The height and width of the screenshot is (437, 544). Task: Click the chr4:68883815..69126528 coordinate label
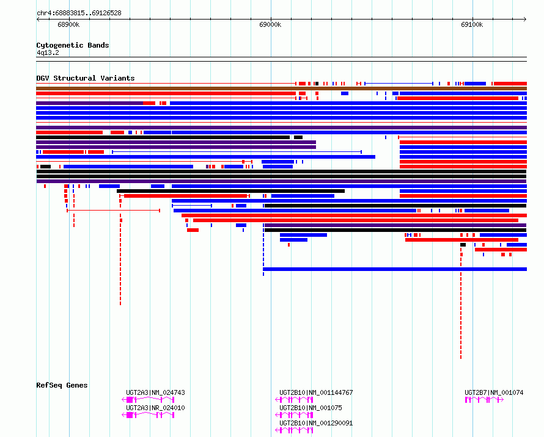point(79,13)
